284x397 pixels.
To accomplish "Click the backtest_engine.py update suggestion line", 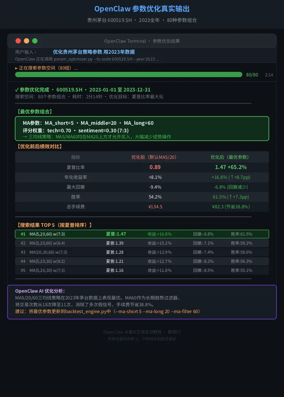I will coord(108,311).
